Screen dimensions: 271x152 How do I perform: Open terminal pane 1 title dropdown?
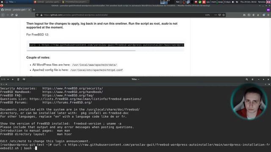click(x=4, y=84)
